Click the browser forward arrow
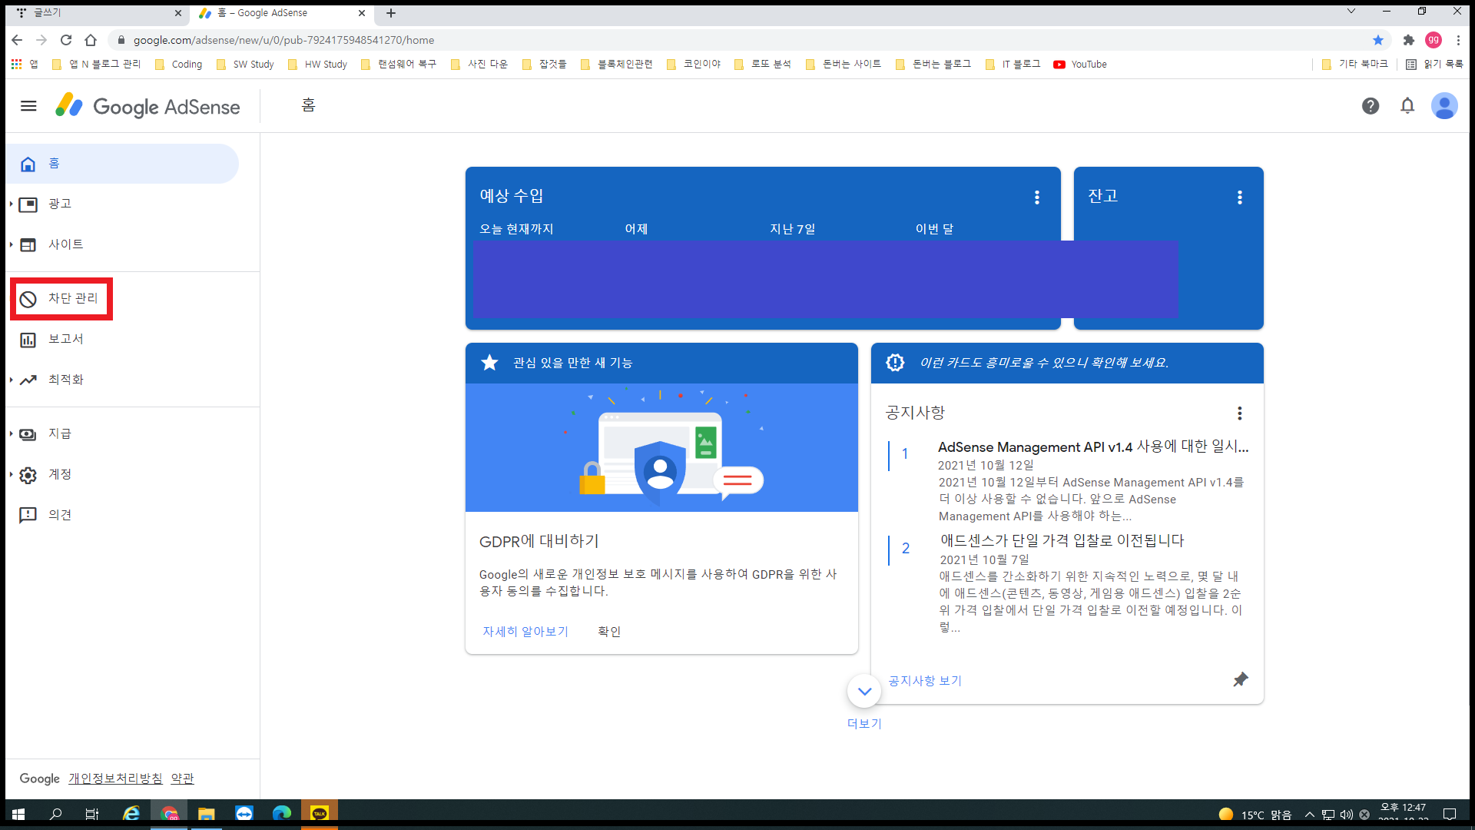 pyautogui.click(x=41, y=40)
